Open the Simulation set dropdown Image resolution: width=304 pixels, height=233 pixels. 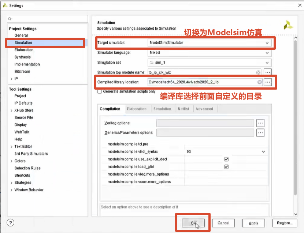pyautogui.click(x=267, y=63)
